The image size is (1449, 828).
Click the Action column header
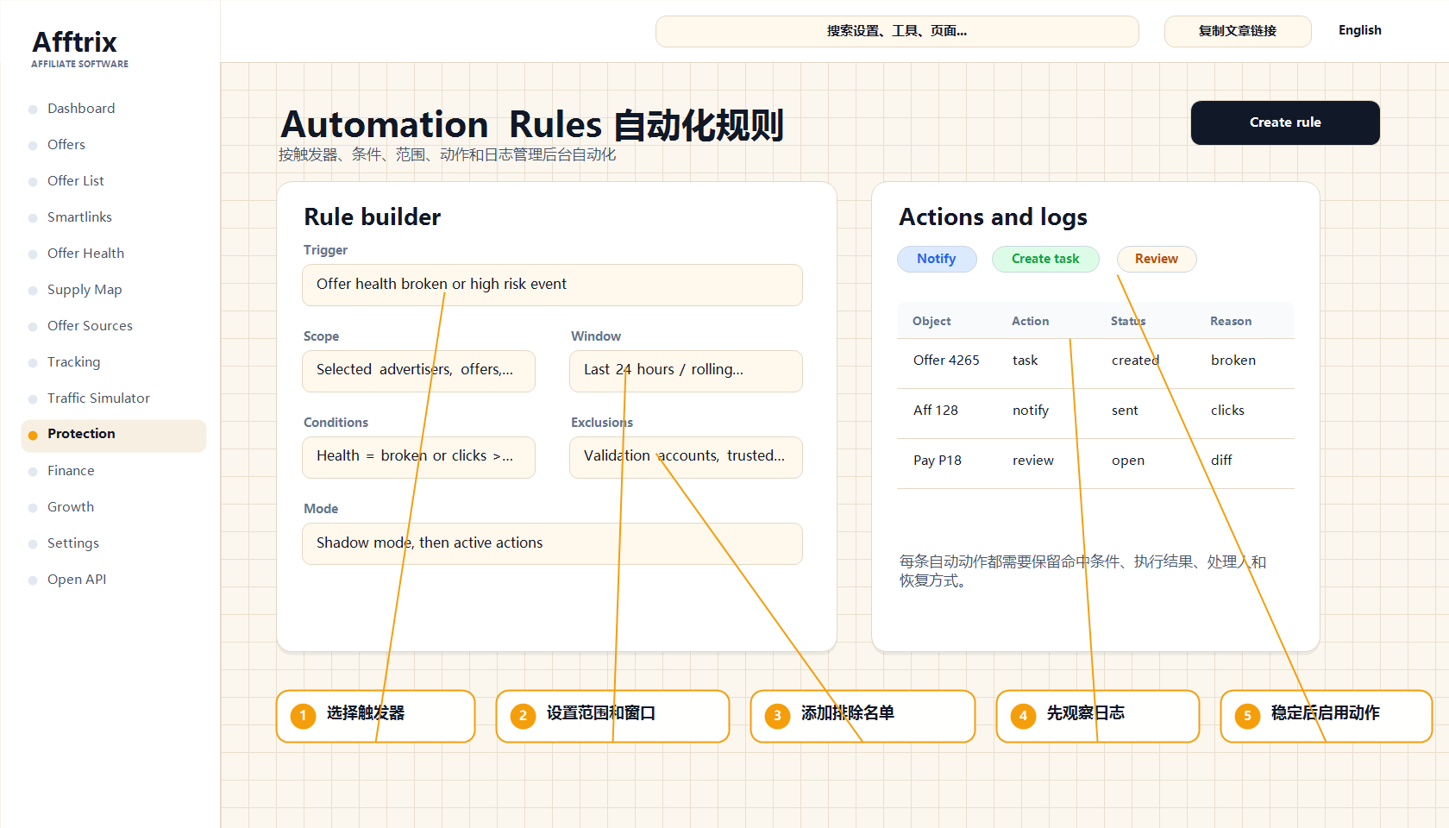click(1030, 321)
